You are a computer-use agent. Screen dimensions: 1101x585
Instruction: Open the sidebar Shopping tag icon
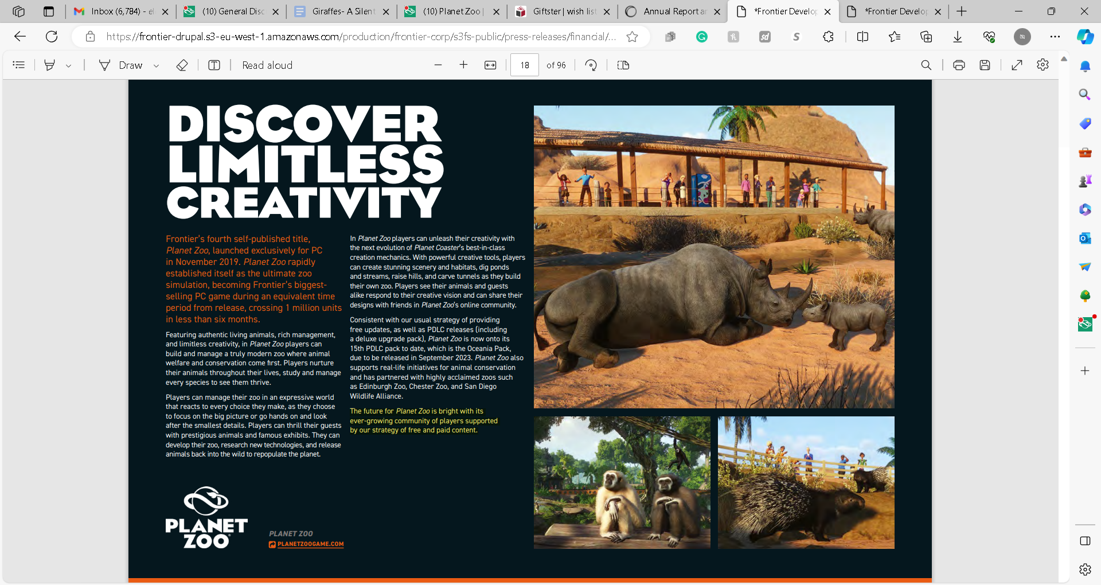click(x=1085, y=123)
